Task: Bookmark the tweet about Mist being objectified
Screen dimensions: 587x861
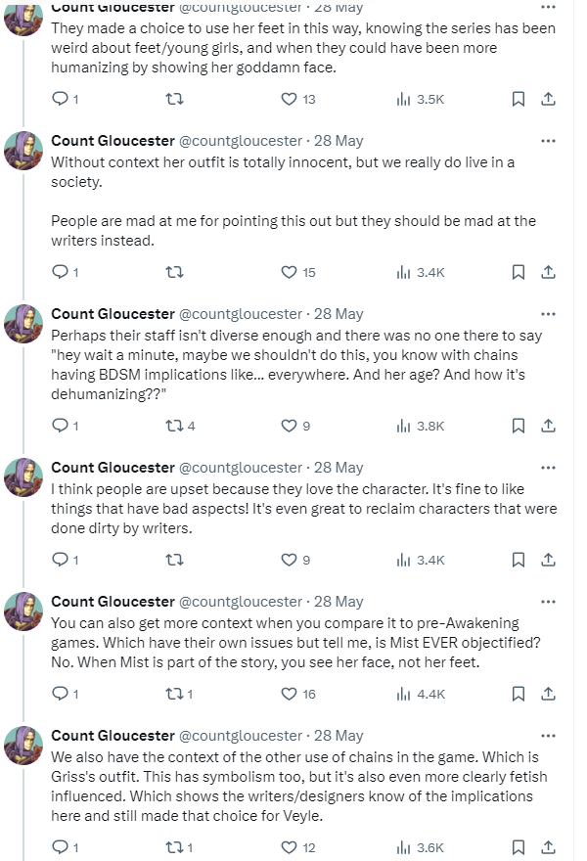Action: click(518, 694)
